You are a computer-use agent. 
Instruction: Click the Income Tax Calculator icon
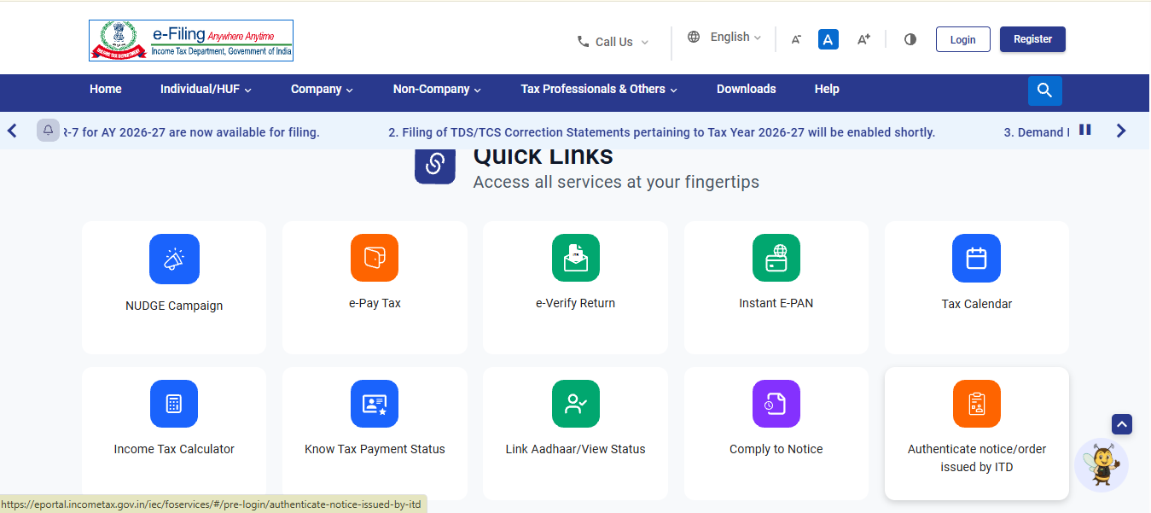(x=174, y=404)
